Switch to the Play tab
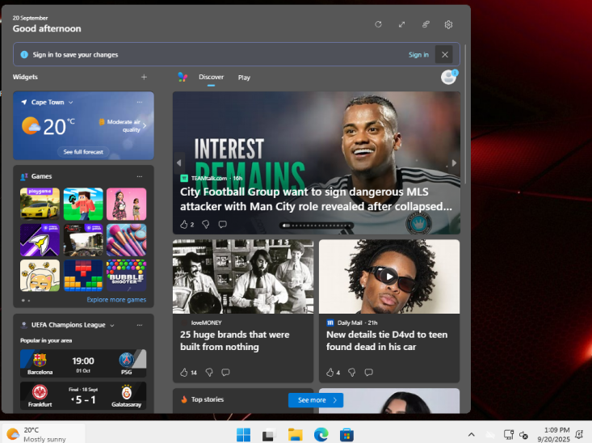Viewport: 592px width, 443px height. [244, 78]
